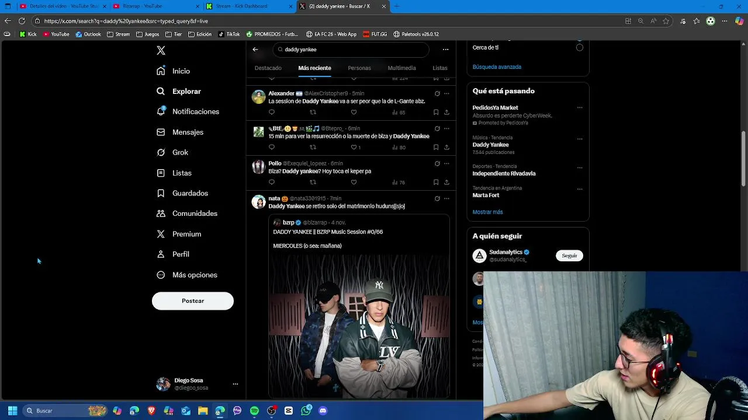Screen dimensions: 748x420
Task: Switch to the Listas search tab
Action: [440, 68]
